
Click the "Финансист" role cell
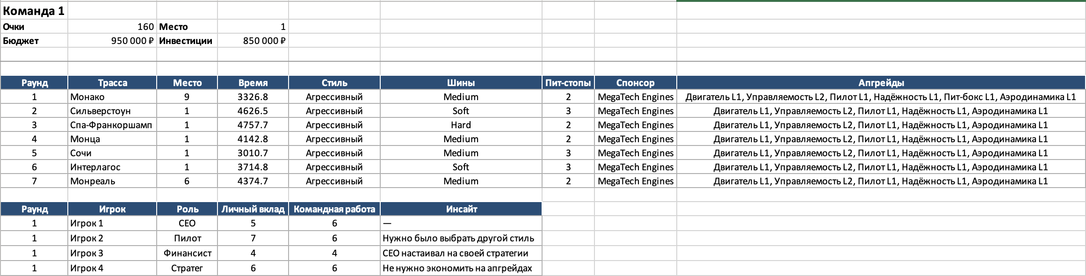187,253
